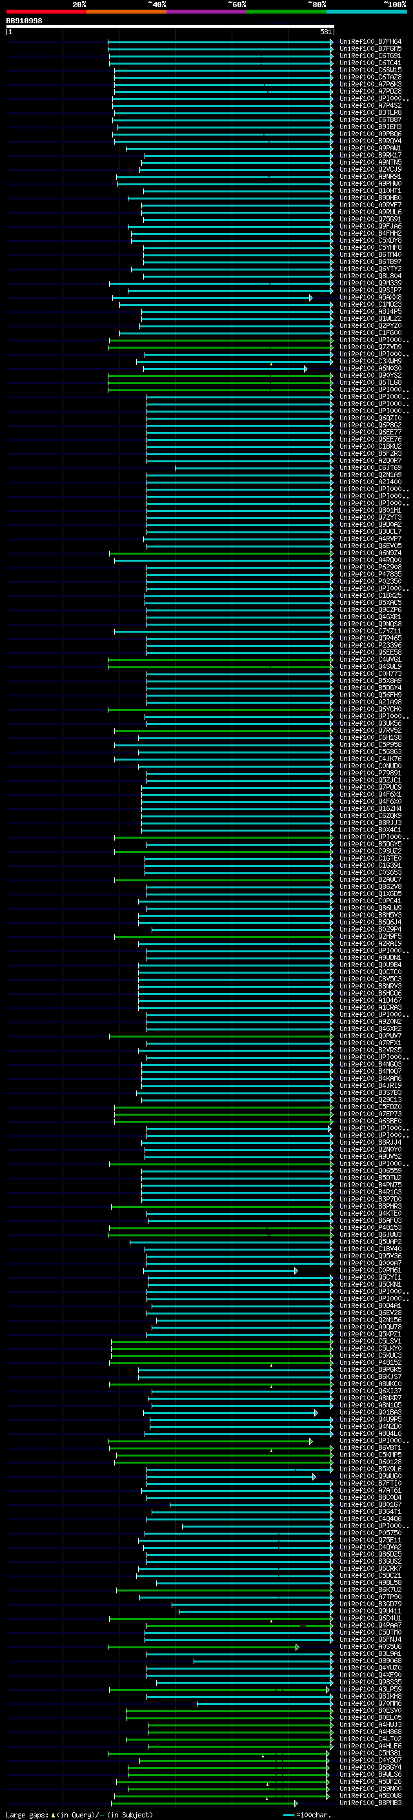
Task: Select the query ID BB910998
Action: (x=24, y=21)
